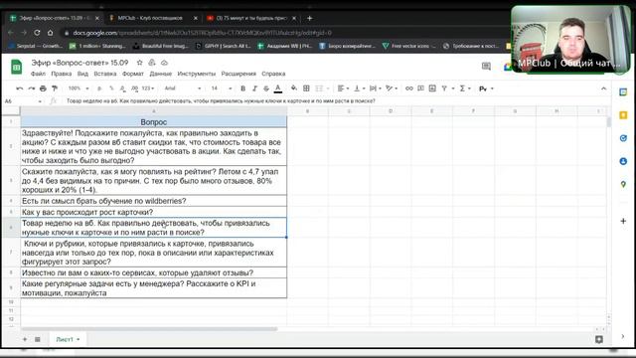Open the Вставка menu

coord(105,74)
